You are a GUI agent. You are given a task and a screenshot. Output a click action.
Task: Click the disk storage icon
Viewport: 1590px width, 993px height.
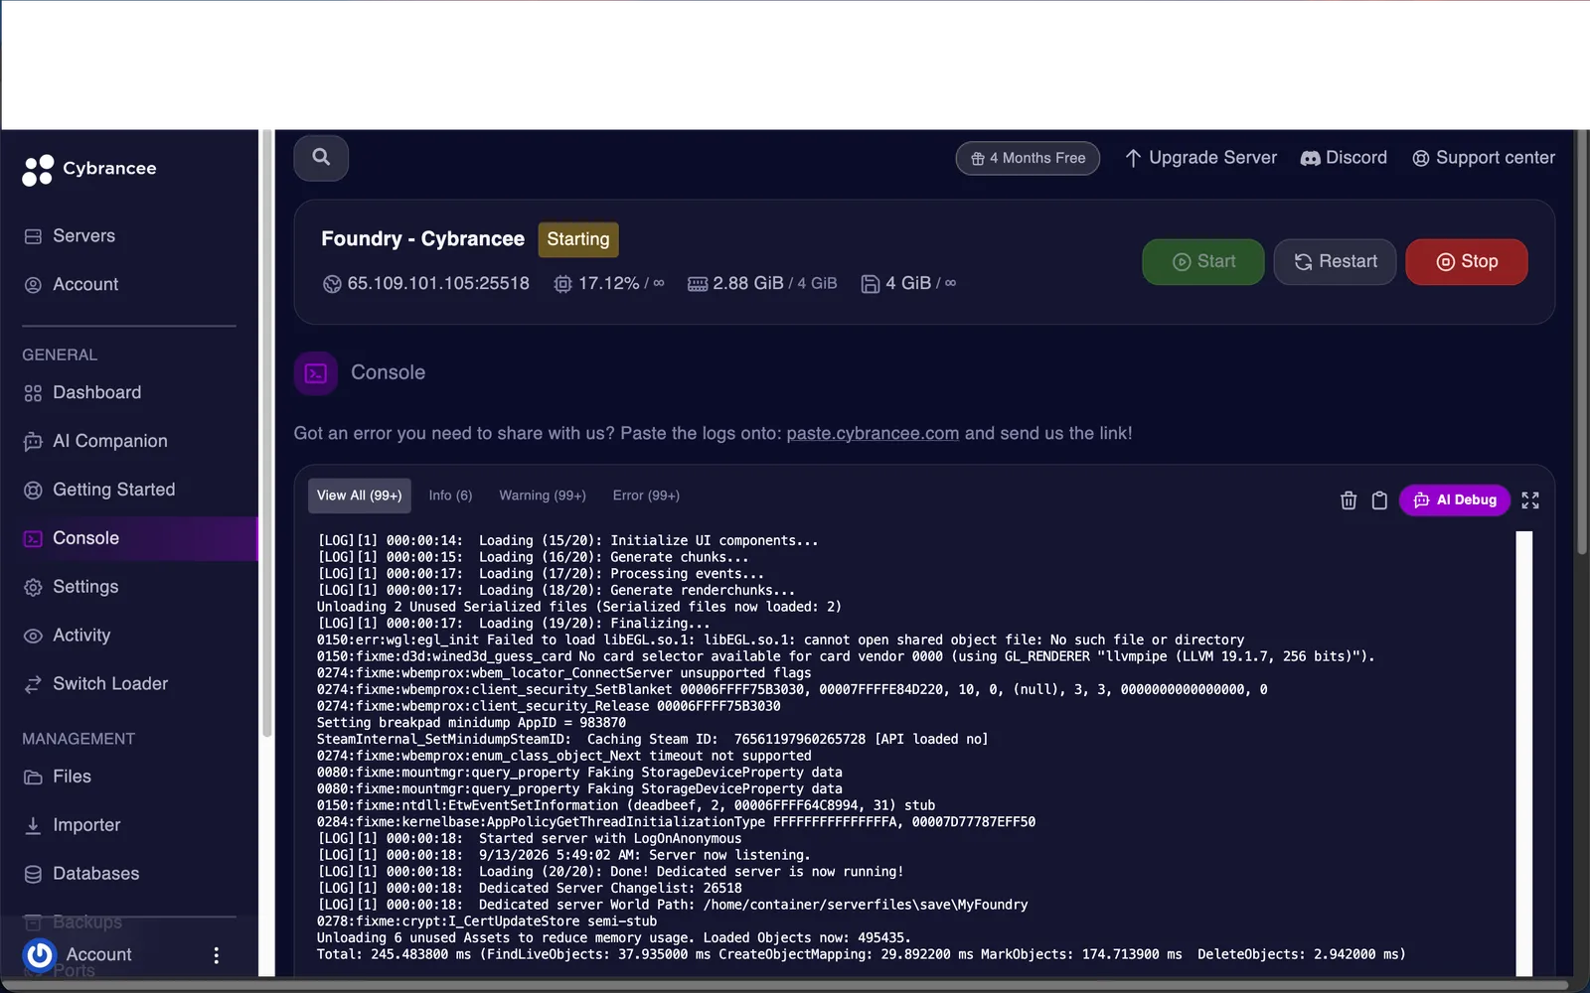870,284
